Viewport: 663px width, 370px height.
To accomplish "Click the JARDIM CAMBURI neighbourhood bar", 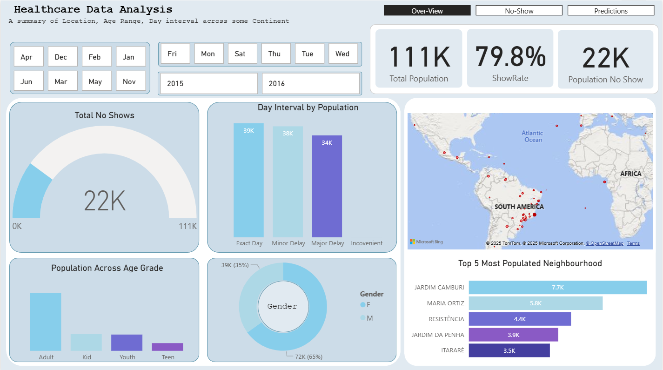I will coord(557,287).
